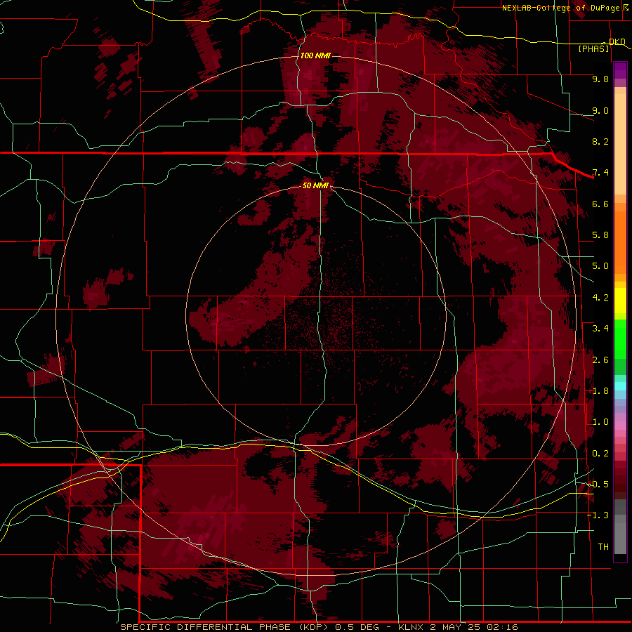This screenshot has height=632, width=632.
Task: Click the 7.4 scale value label
Action: click(x=600, y=173)
